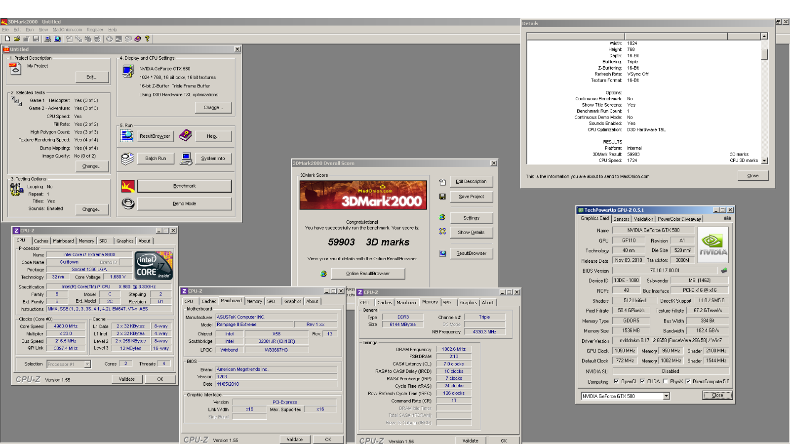The image size is (790, 444).
Task: Click Edit... in Project Description section
Action: (91, 77)
